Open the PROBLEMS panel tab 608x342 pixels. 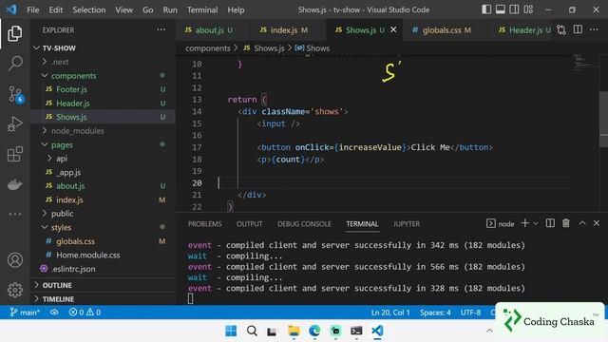[205, 224]
